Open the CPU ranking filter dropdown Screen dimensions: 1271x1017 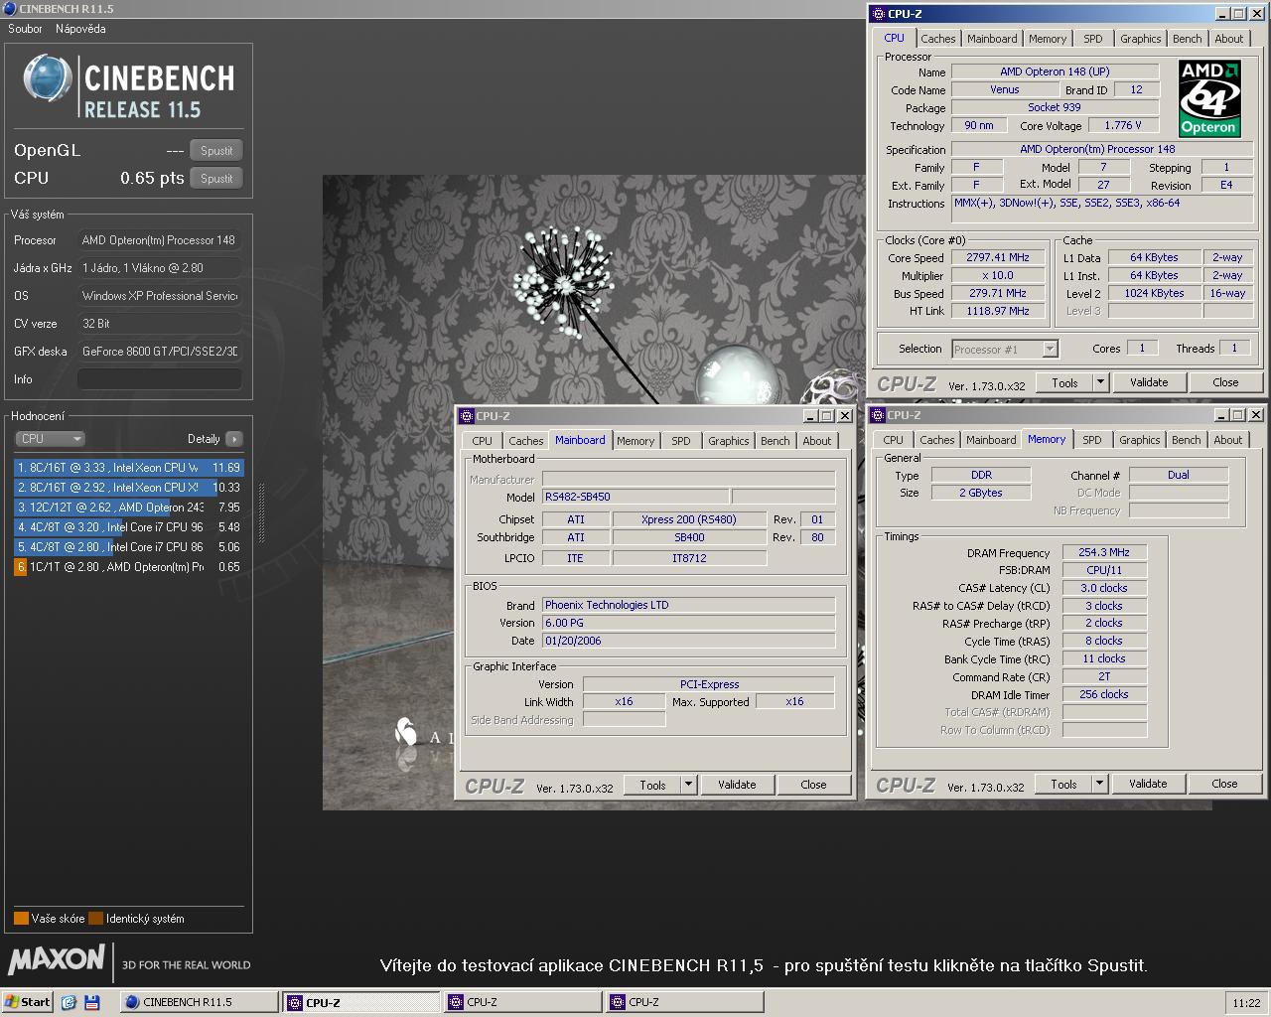[50, 439]
